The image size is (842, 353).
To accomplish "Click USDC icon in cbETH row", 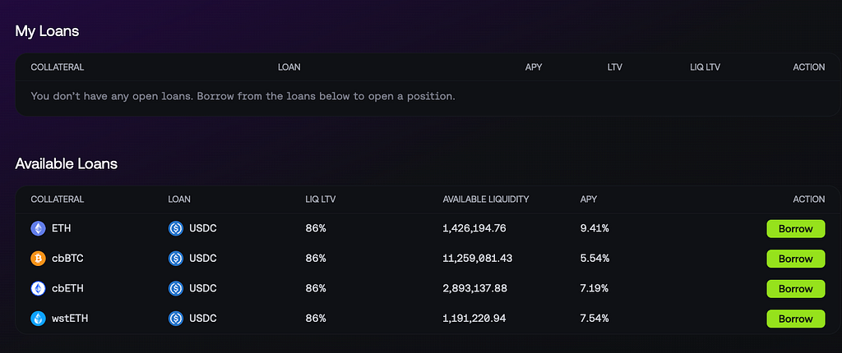I will 176,289.
